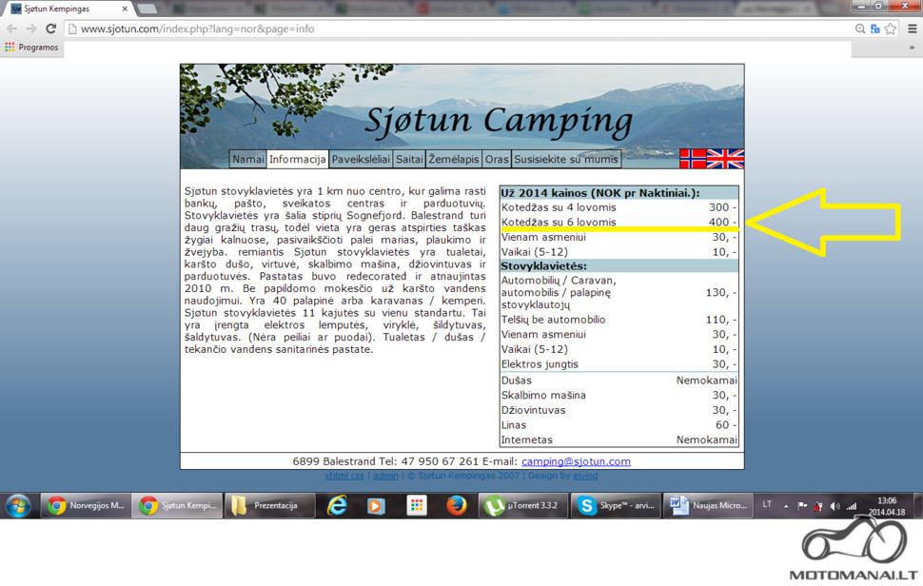Click the 'Linas' row text
The height and width of the screenshot is (586, 923).
(514, 425)
